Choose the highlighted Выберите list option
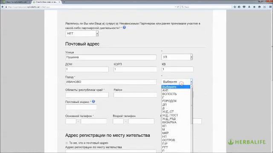Image resolution: width=273 pixels, height=153 pixels. [x=176, y=87]
